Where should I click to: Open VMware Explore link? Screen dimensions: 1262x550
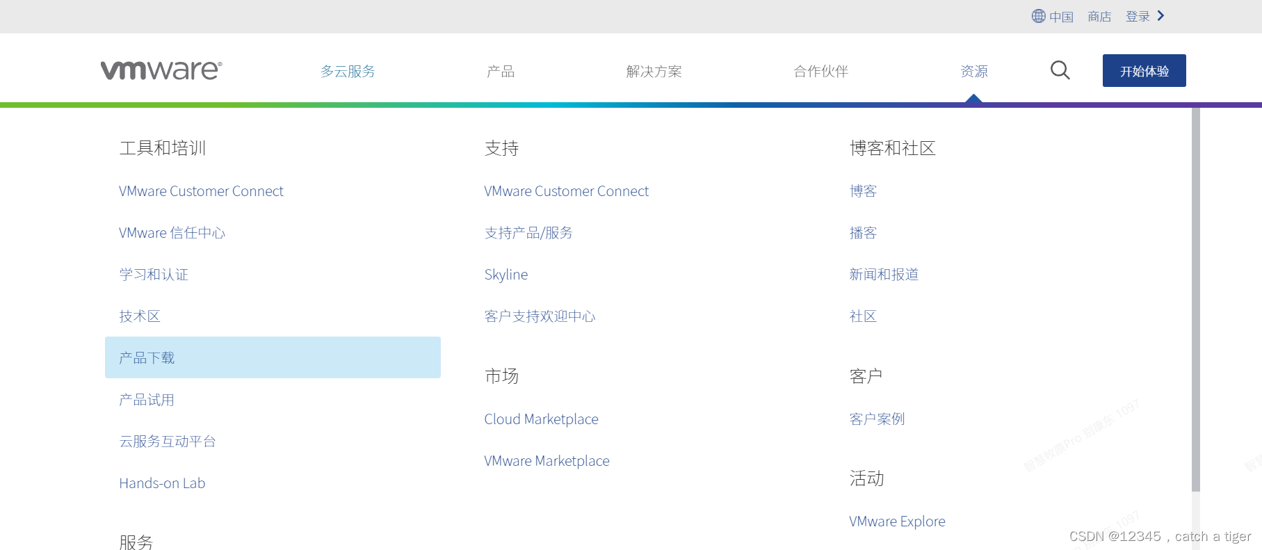coord(897,521)
